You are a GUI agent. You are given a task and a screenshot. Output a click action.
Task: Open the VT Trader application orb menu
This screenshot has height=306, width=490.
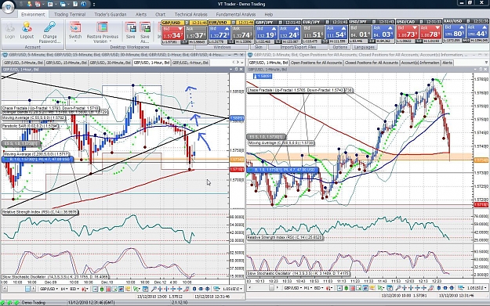coord(8,7)
